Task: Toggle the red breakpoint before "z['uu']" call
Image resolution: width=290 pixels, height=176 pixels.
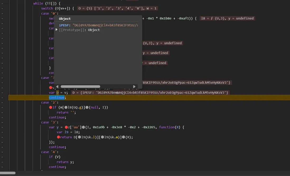Action: [66, 127]
